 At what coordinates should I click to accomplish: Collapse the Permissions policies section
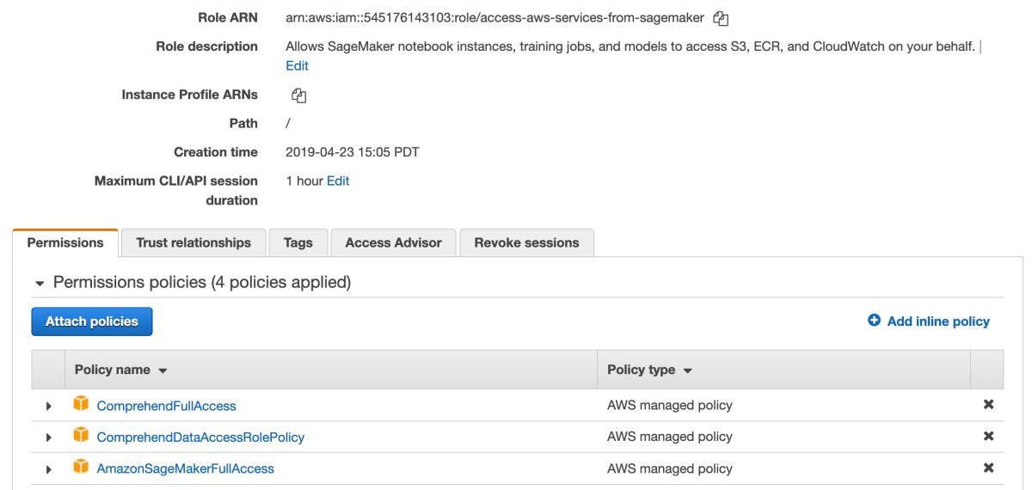(40, 283)
